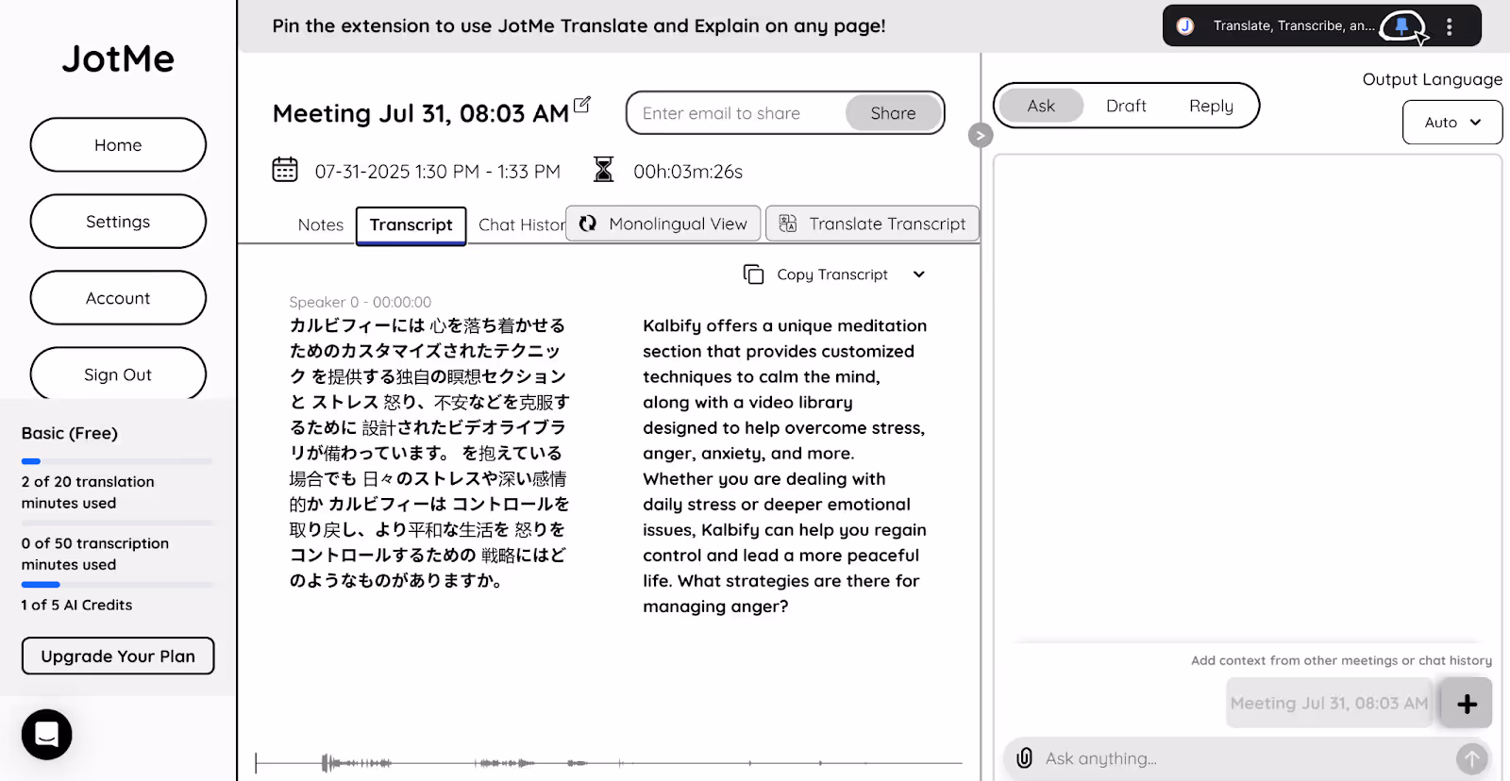Screen dimensions: 1510x781
Task: Click the audio waveform timeline
Action: 609,762
